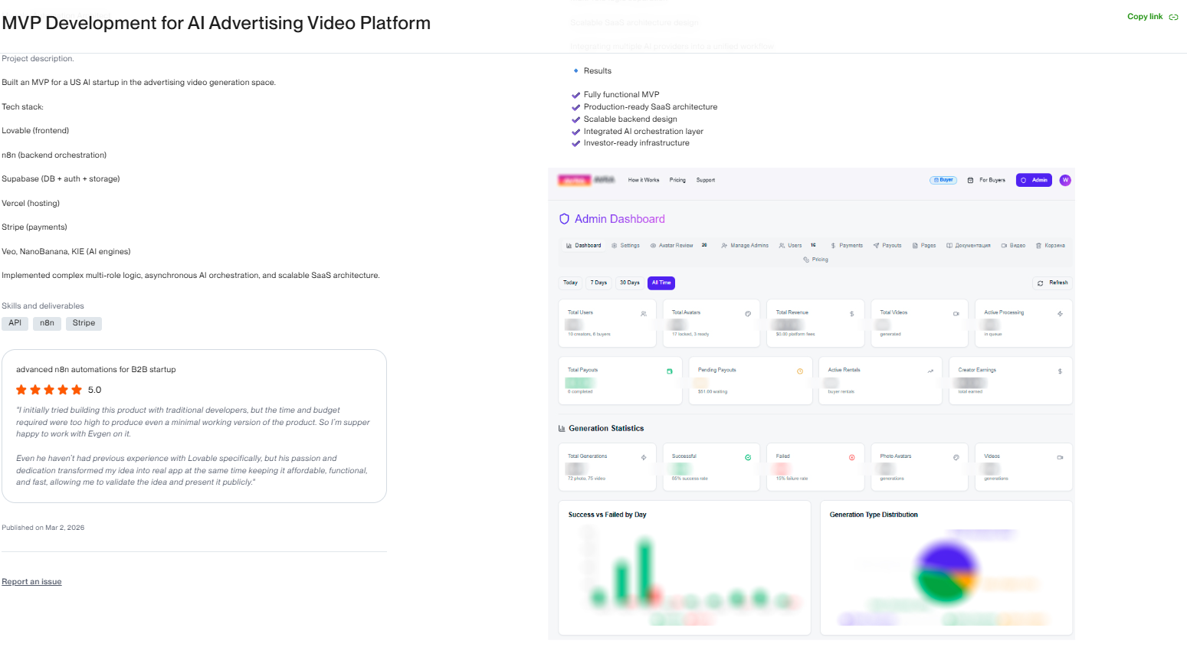Click the pie chart in Generation Type Distribution
The width and height of the screenshot is (1187, 657).
coord(947,573)
